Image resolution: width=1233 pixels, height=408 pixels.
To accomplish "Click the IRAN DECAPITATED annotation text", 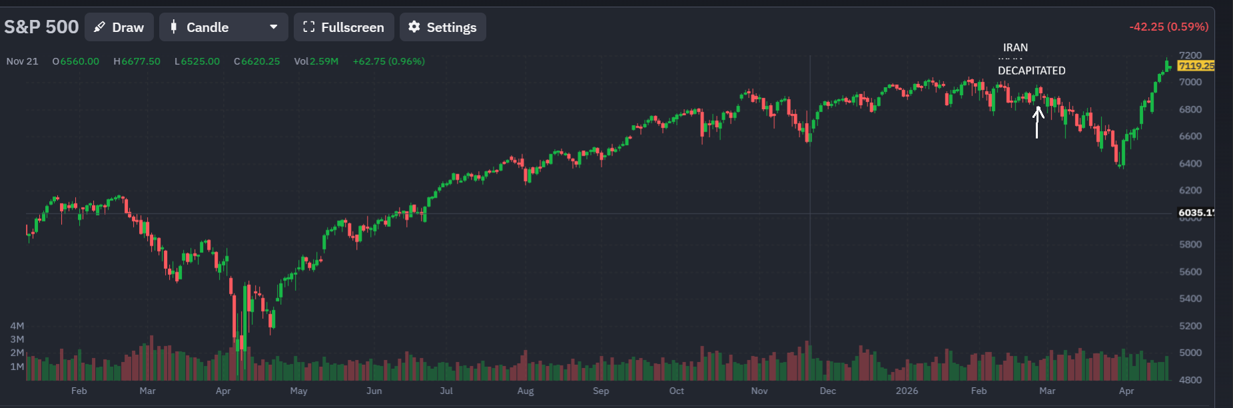I will [x=1031, y=59].
